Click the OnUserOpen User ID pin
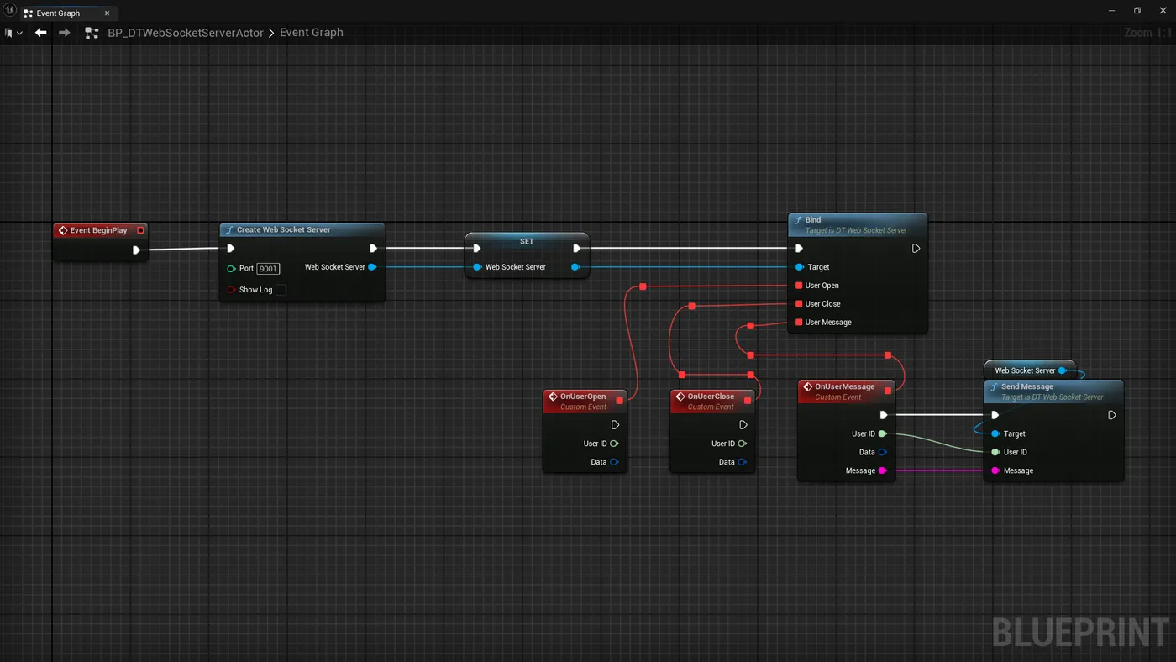Screen dimensions: 1176x662 coord(614,444)
